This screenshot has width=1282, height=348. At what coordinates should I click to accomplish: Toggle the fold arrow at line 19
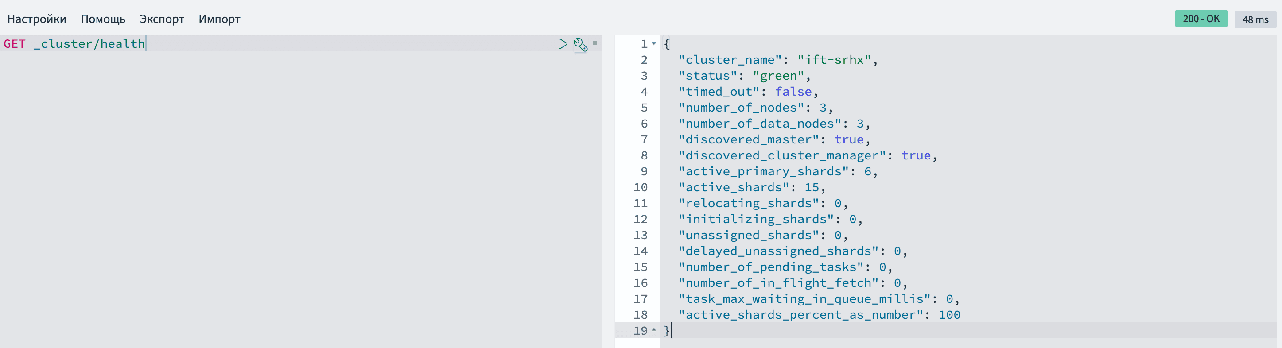point(654,330)
